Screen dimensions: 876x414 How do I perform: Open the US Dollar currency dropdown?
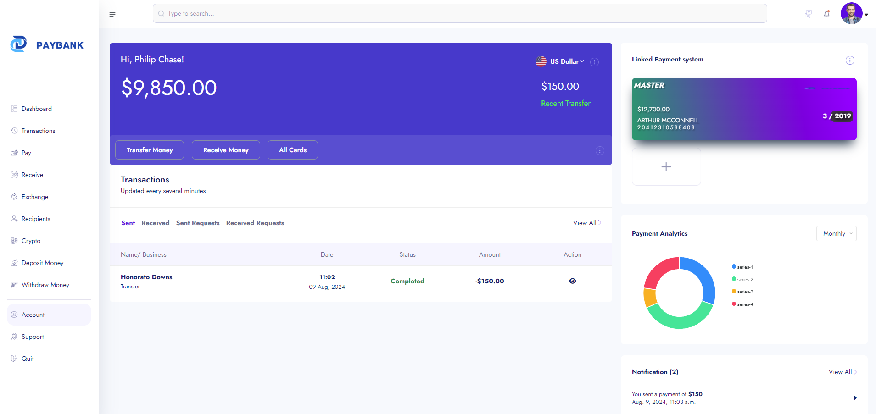point(560,61)
